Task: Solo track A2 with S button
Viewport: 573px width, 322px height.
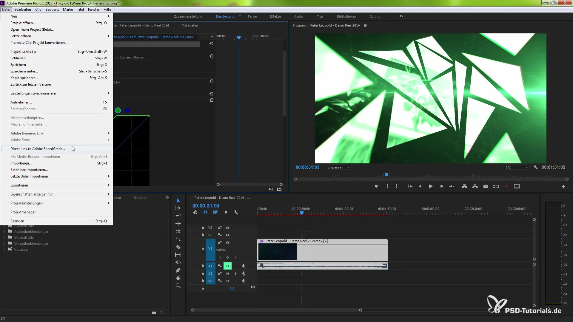Action: pos(235,273)
